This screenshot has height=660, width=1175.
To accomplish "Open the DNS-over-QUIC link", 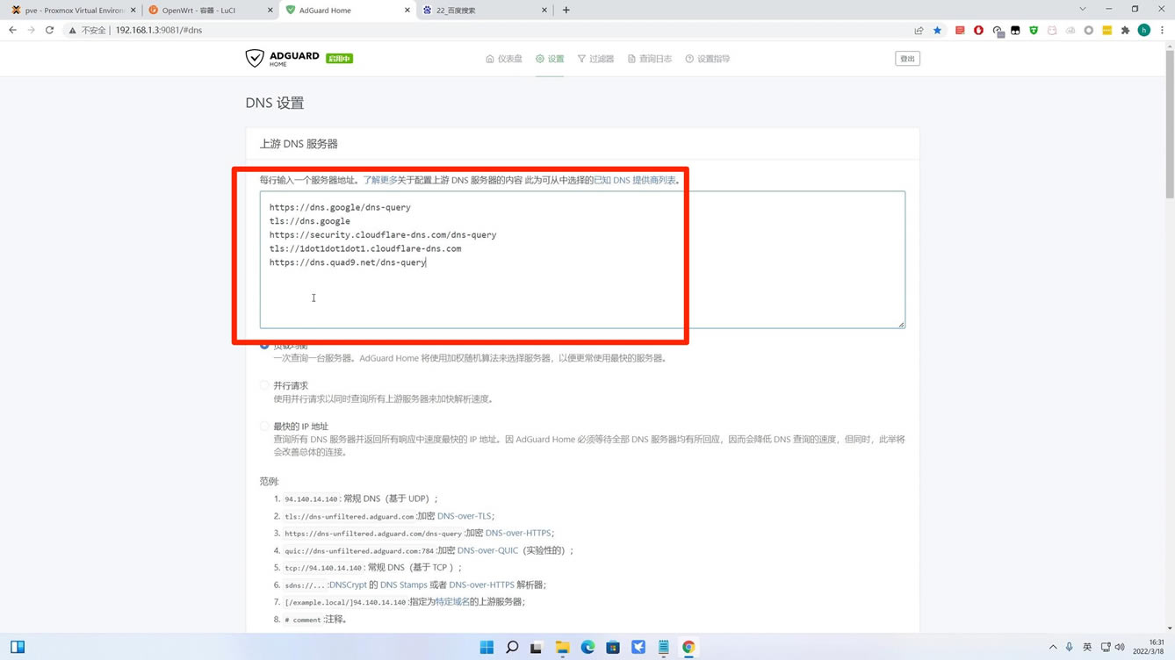I will [487, 550].
